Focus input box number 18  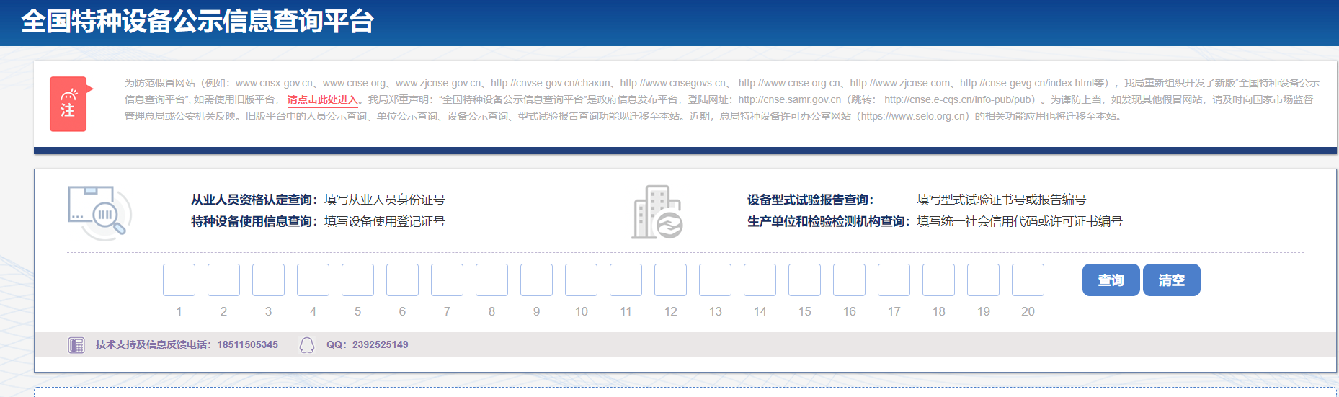[938, 280]
